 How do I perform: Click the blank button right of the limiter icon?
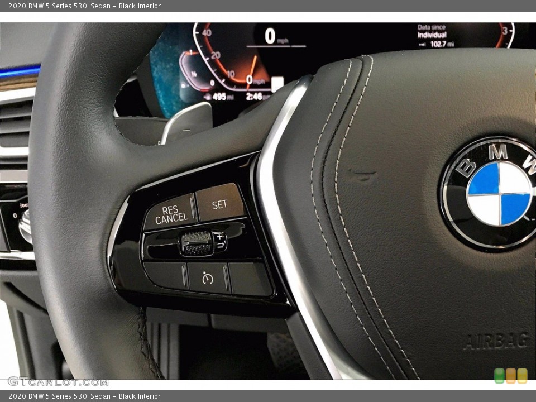tap(251, 279)
